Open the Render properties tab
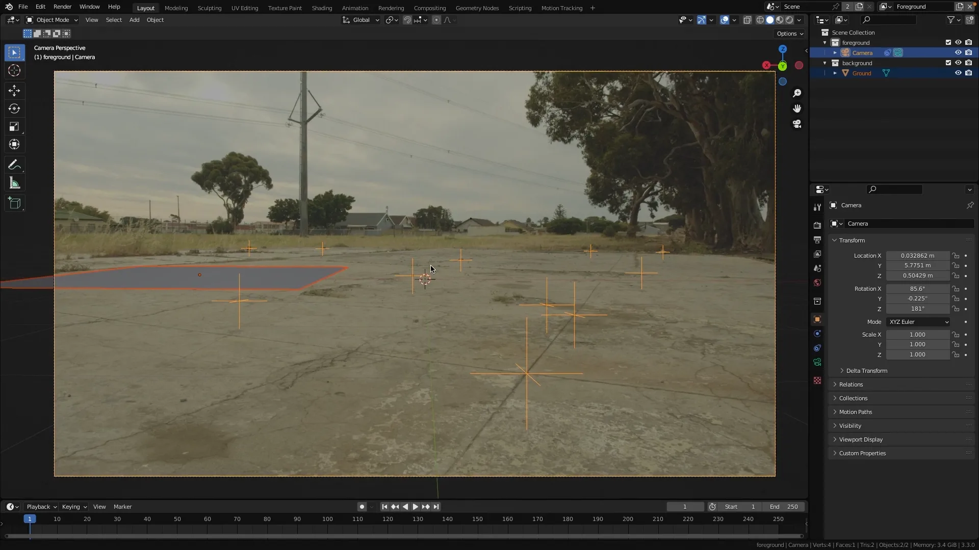 (818, 225)
